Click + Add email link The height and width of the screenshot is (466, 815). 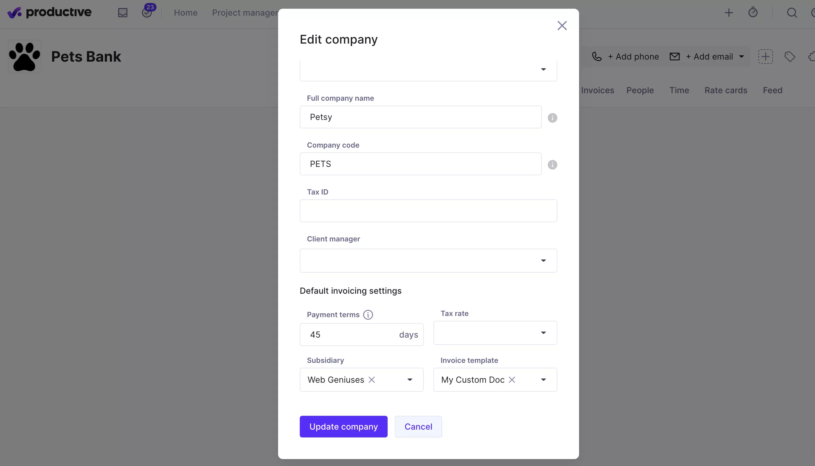pos(709,57)
